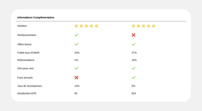Click the Introduction APR row label
This screenshot has height=111, width=202.
[x=27, y=93]
